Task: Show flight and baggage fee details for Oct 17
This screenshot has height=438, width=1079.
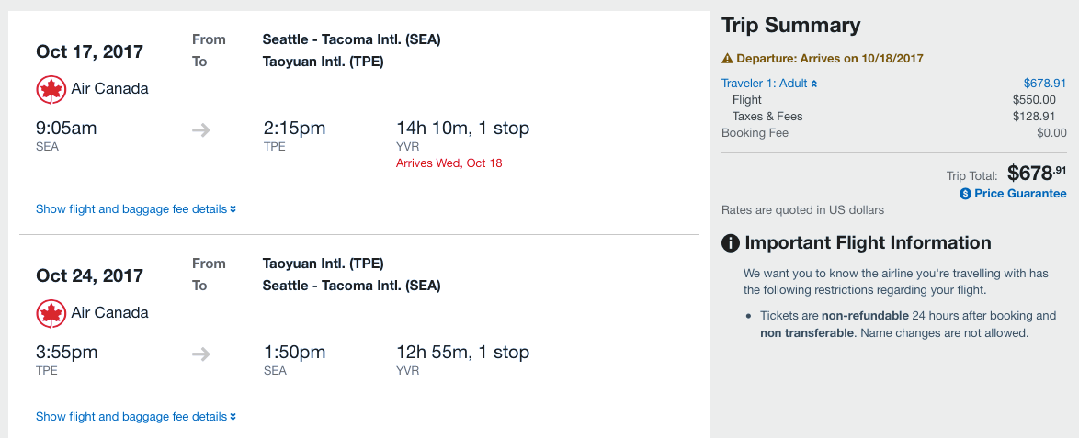Action: [136, 209]
